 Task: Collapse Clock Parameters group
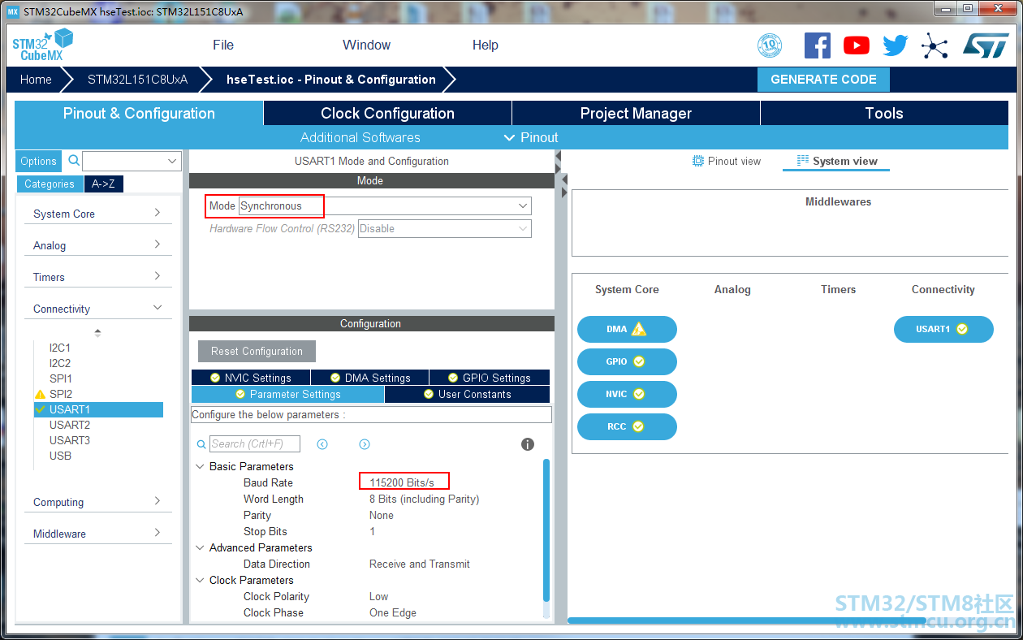[200, 580]
